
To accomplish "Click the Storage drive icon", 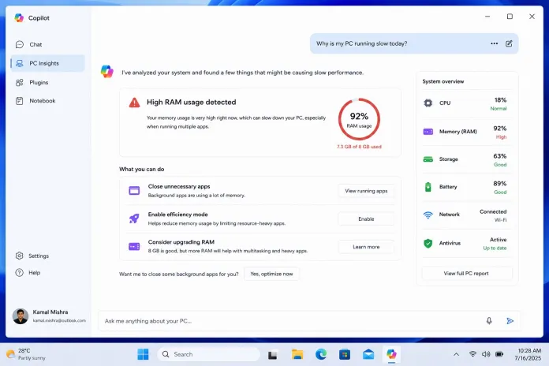I will [428, 159].
